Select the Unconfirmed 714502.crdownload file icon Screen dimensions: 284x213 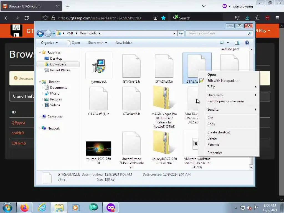(x=131, y=143)
